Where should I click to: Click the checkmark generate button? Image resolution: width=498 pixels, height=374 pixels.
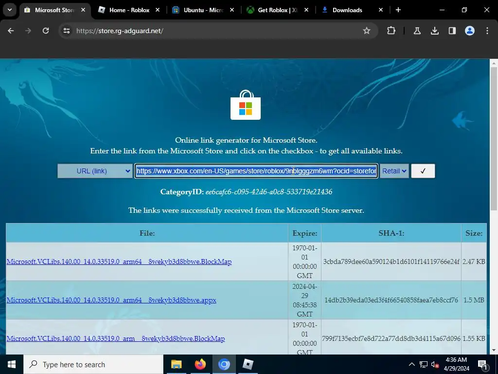pyautogui.click(x=423, y=171)
